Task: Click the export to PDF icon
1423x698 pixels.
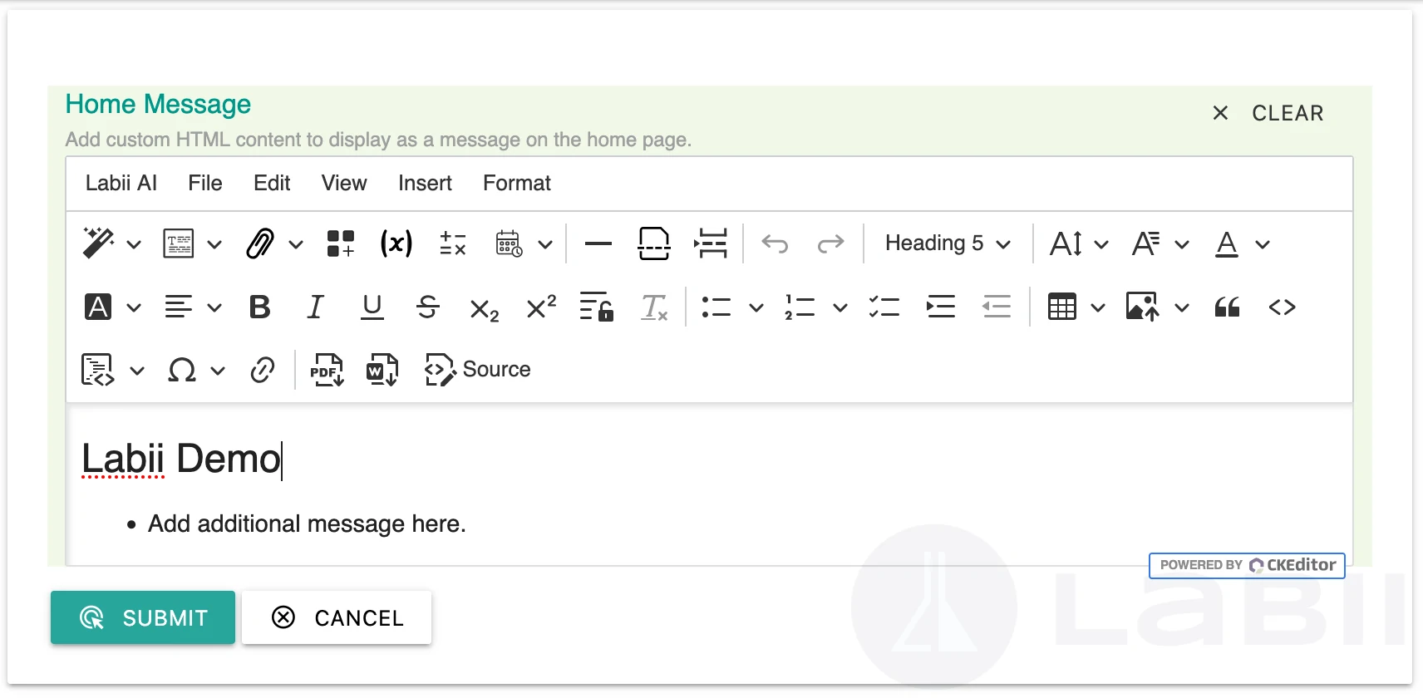Action: pos(327,370)
